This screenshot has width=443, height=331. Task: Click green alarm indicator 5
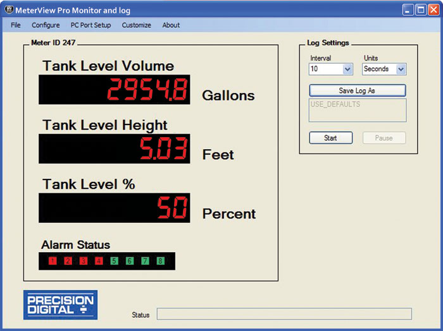[x=114, y=261]
